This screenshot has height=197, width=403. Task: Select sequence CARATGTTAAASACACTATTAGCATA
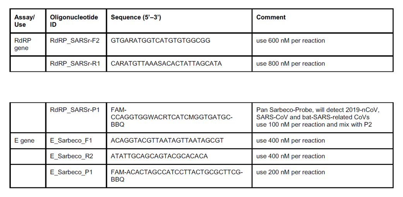(x=166, y=63)
